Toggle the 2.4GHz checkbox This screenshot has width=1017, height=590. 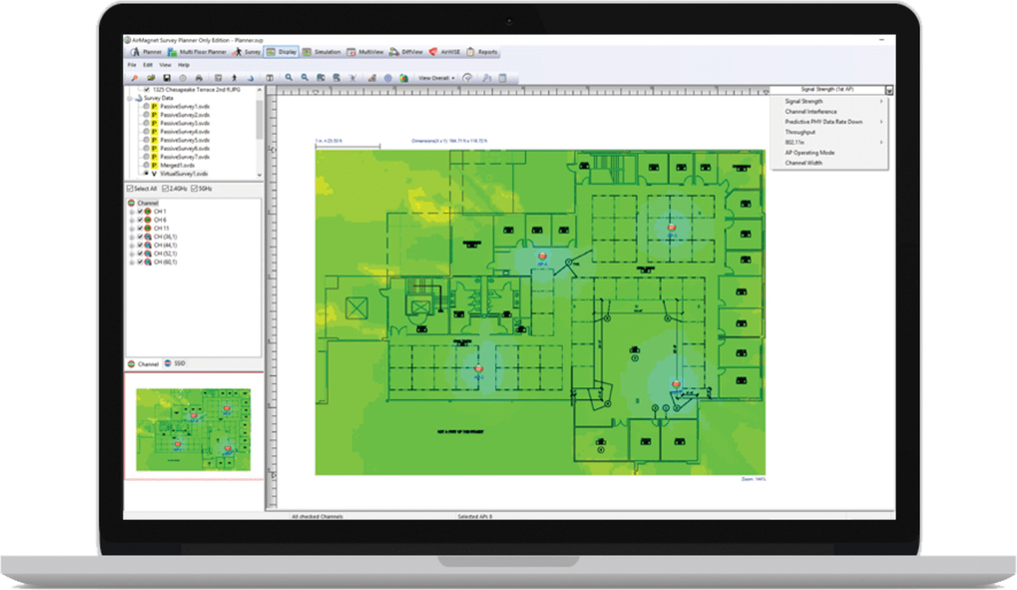tap(165, 189)
